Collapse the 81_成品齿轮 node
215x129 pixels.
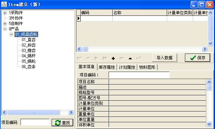(11, 34)
